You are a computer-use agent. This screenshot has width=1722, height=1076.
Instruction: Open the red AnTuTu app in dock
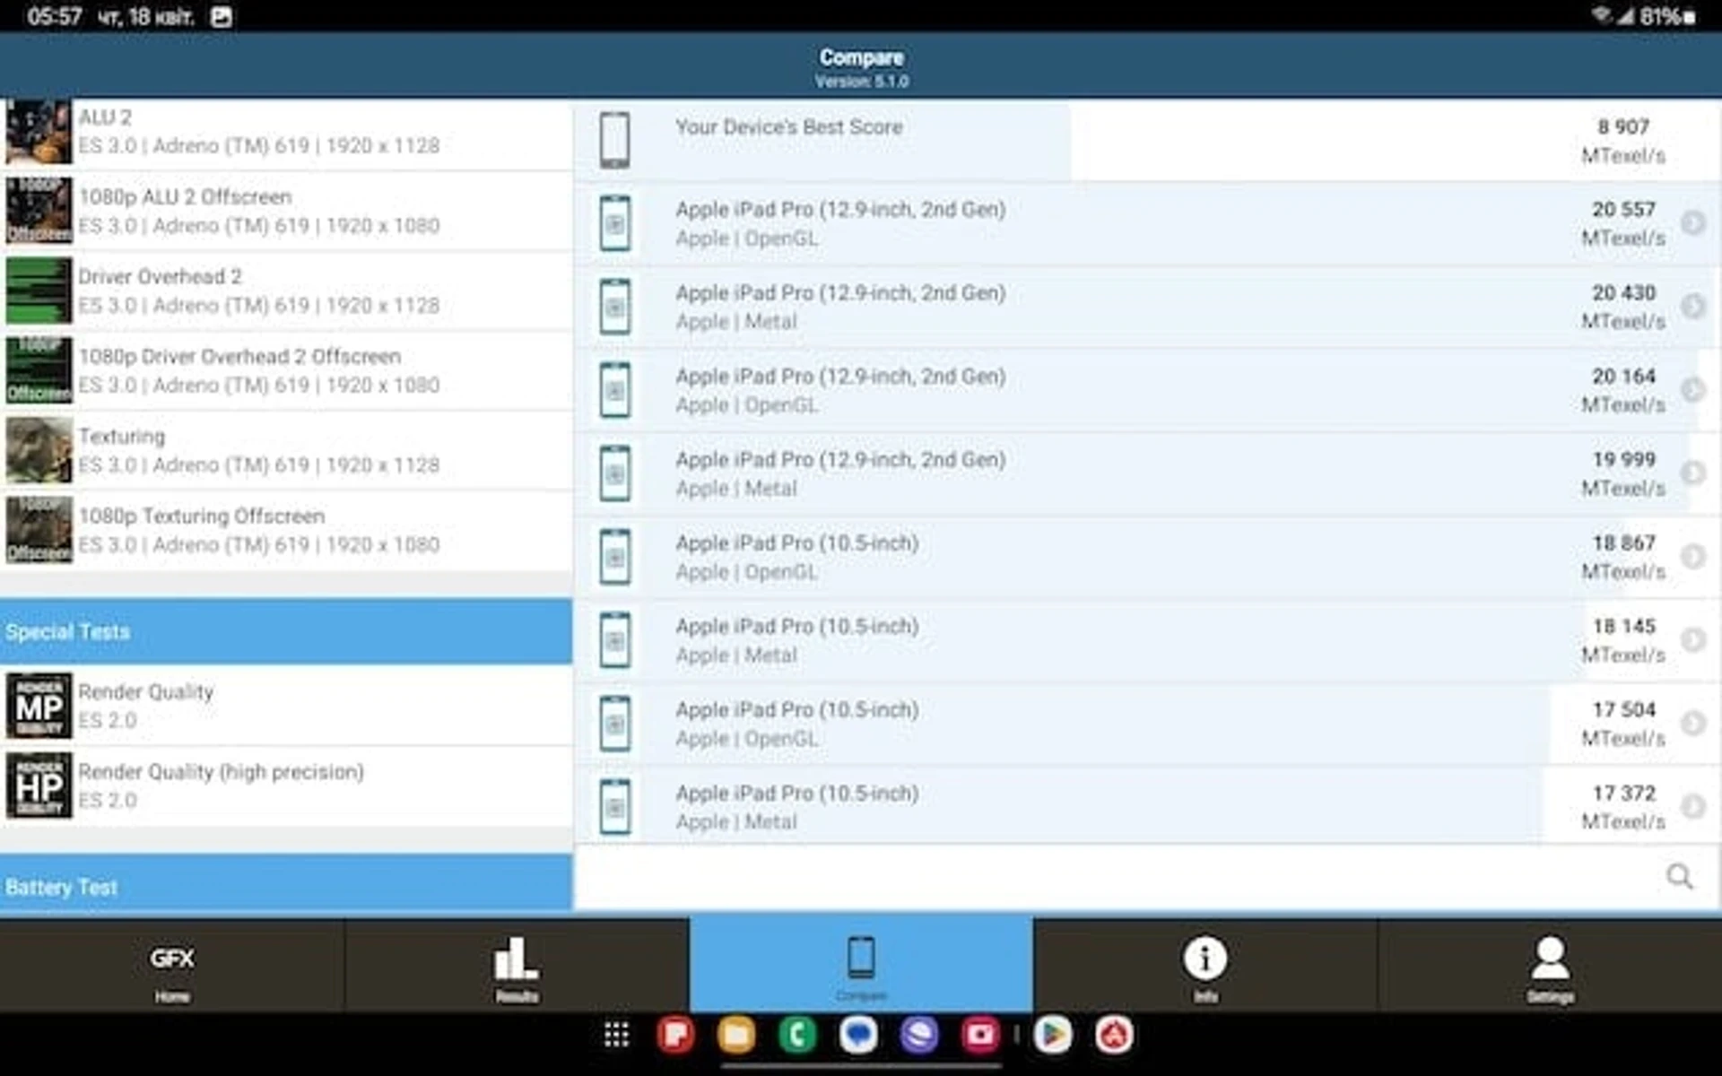pyautogui.click(x=1114, y=1035)
